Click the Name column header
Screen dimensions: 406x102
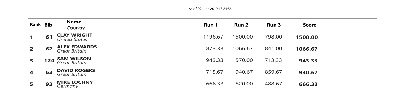click(74, 22)
